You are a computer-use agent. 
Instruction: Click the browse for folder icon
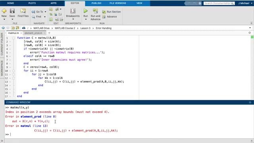point(17,28)
